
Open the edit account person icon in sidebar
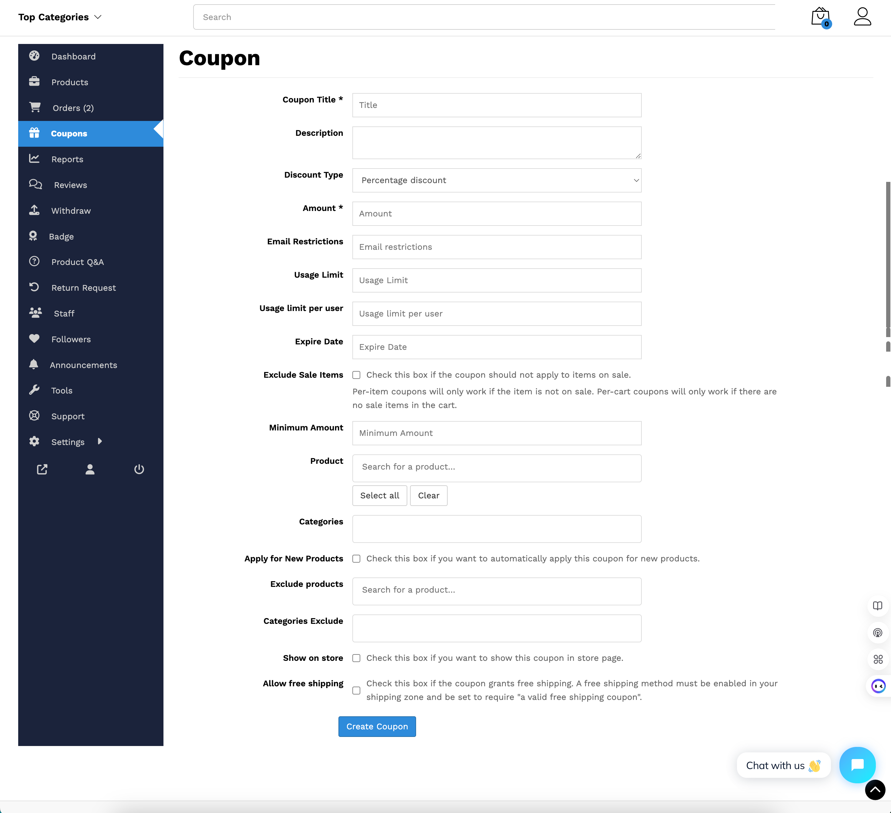(x=90, y=469)
